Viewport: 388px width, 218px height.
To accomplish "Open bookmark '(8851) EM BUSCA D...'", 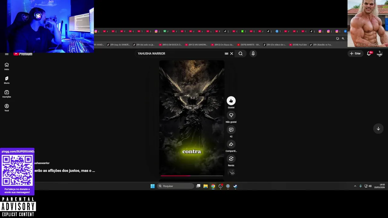I will (170, 45).
